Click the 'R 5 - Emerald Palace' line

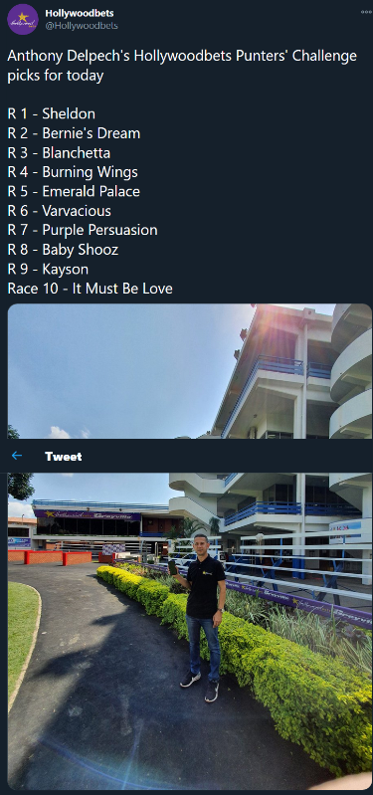pyautogui.click(x=74, y=191)
